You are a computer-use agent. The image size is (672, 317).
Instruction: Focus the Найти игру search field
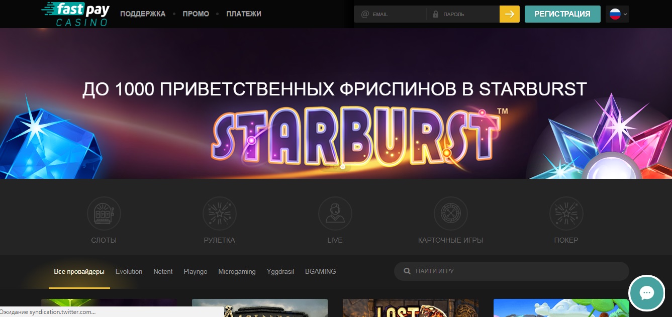[x=512, y=271]
